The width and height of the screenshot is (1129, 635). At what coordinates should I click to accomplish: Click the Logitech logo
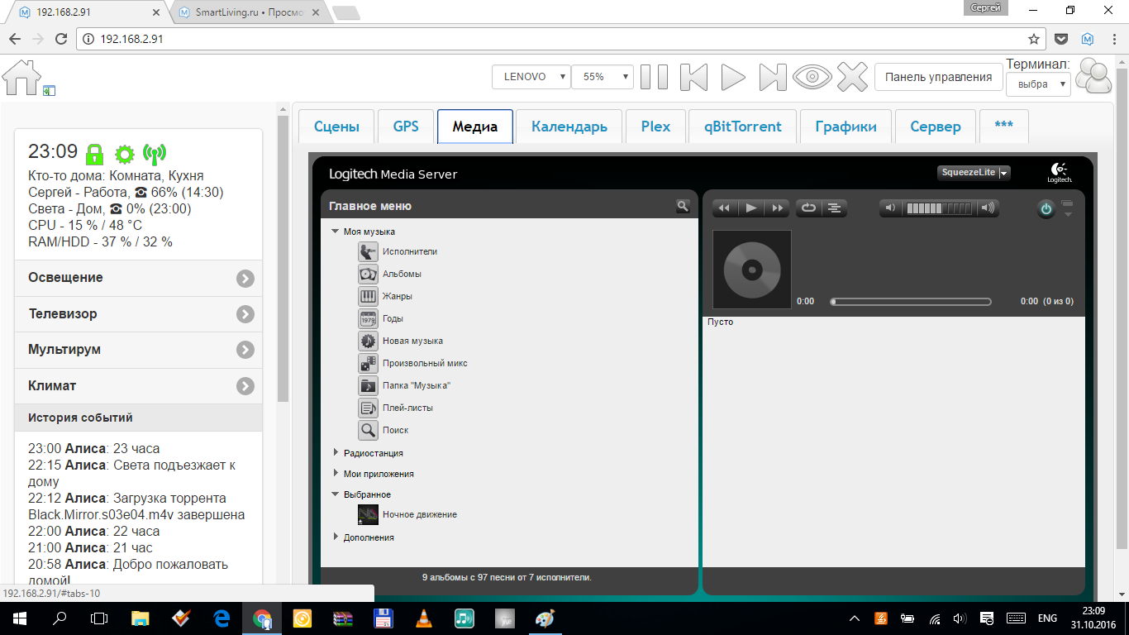point(1060,173)
